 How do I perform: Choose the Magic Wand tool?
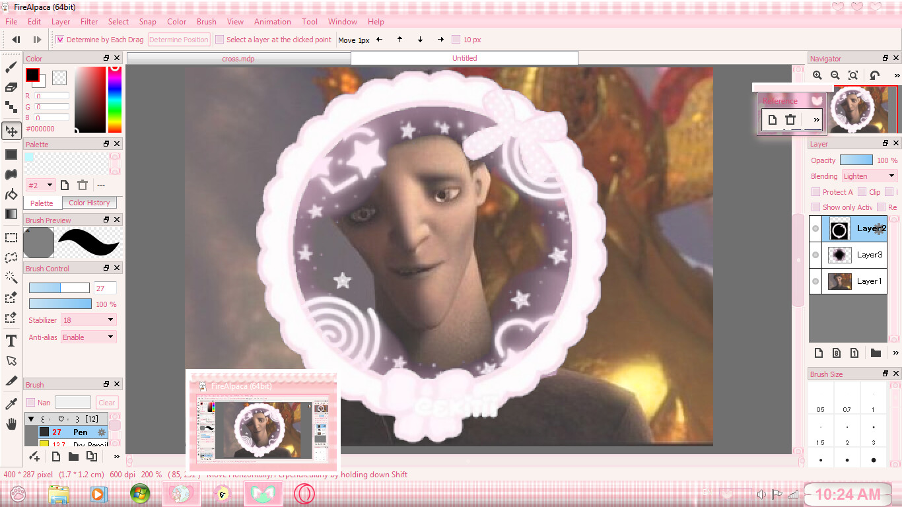[11, 277]
